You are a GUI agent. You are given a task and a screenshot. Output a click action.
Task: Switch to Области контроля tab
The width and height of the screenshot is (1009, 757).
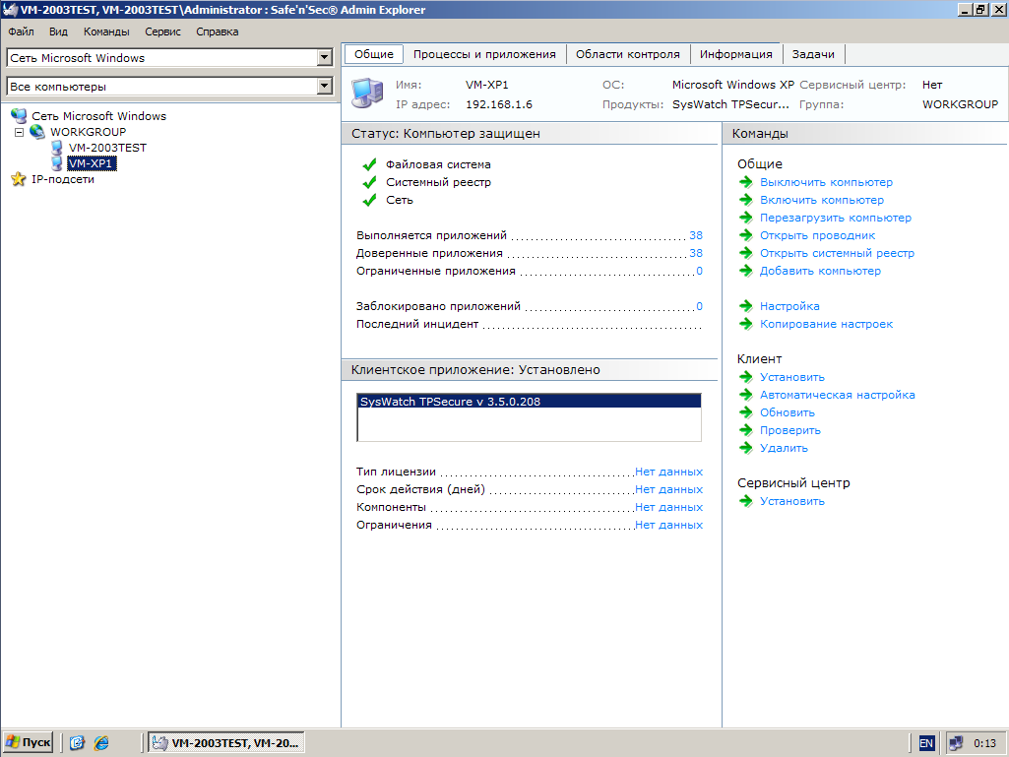coord(627,54)
